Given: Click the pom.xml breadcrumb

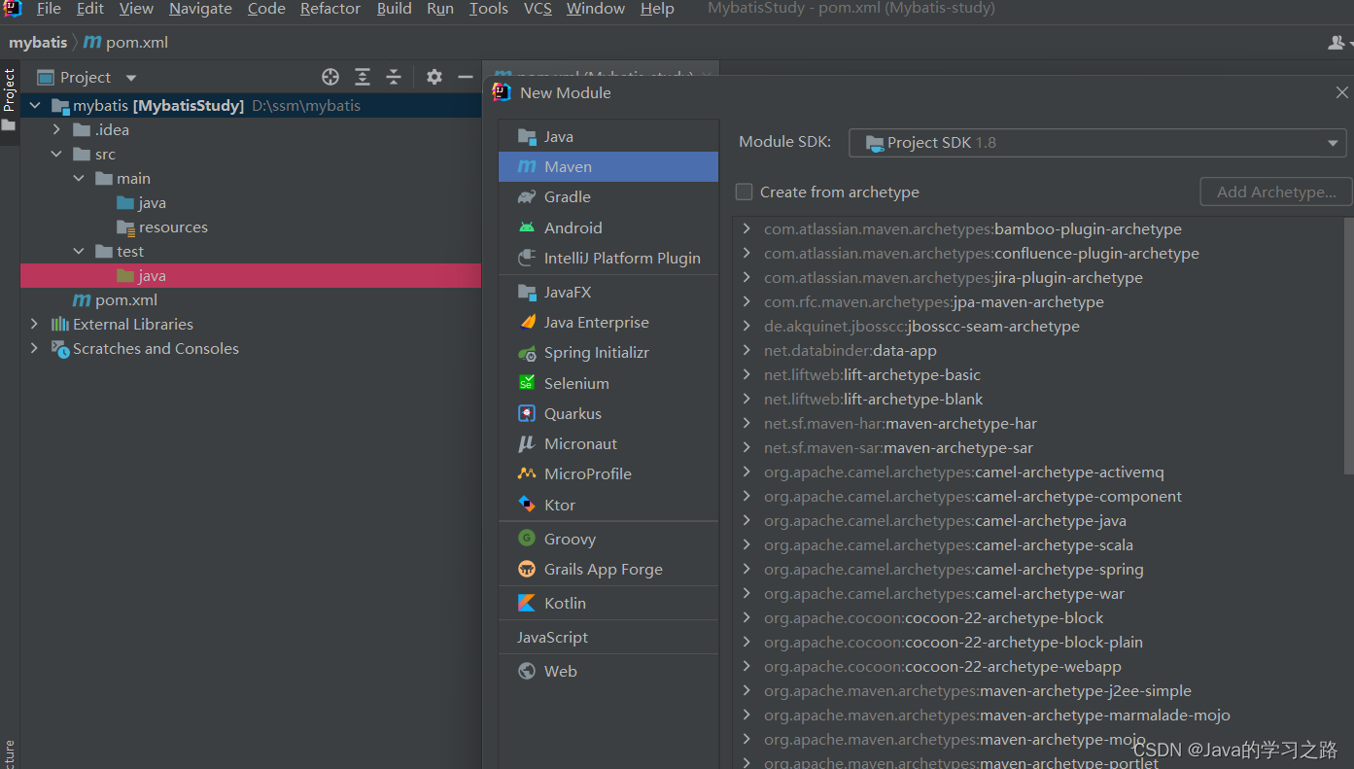Looking at the screenshot, I should coord(126,42).
